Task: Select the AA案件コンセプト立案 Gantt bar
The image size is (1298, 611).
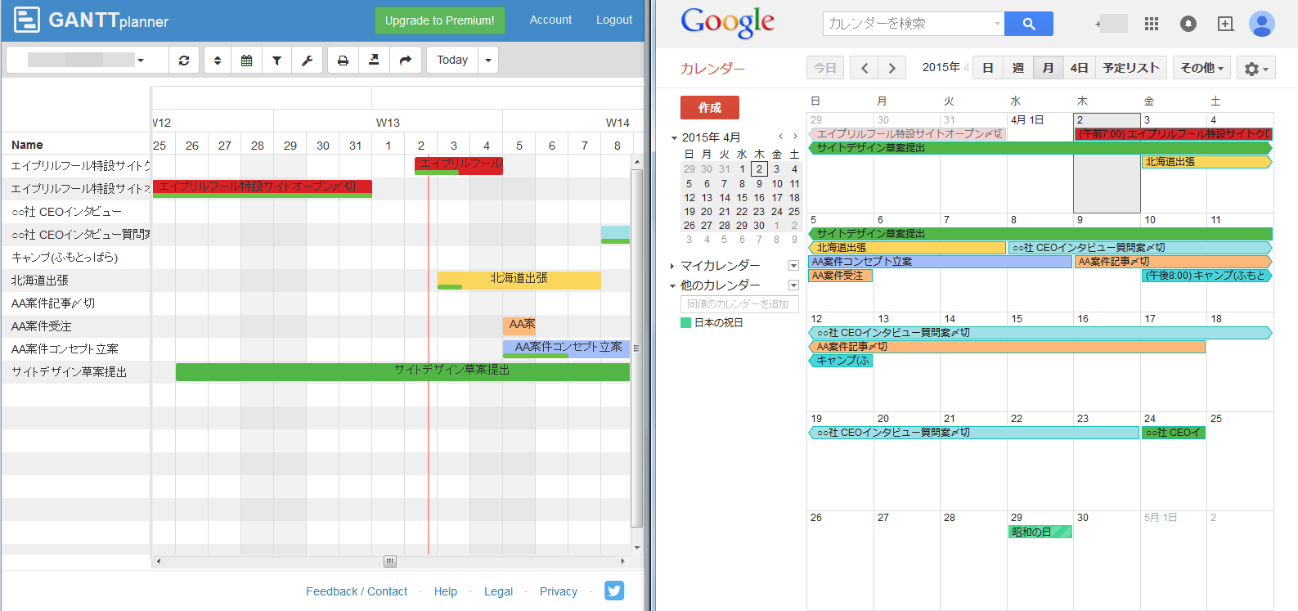Action: pyautogui.click(x=566, y=348)
